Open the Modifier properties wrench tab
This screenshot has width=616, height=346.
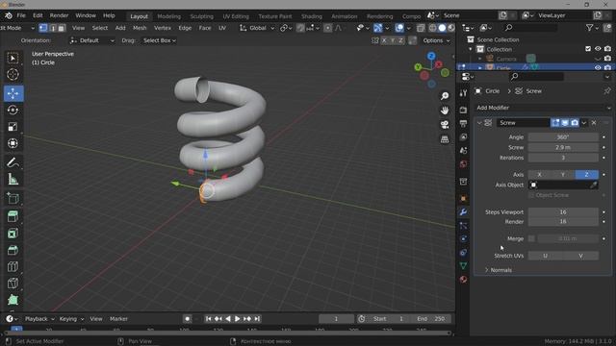click(x=464, y=212)
